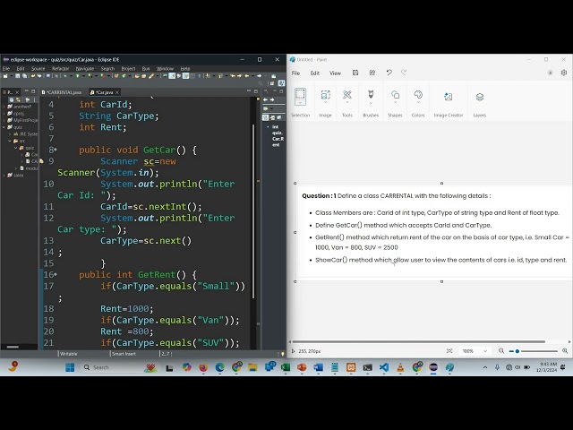Click Open Perspective icon in Eclipse
The image size is (573, 430).
272,83
